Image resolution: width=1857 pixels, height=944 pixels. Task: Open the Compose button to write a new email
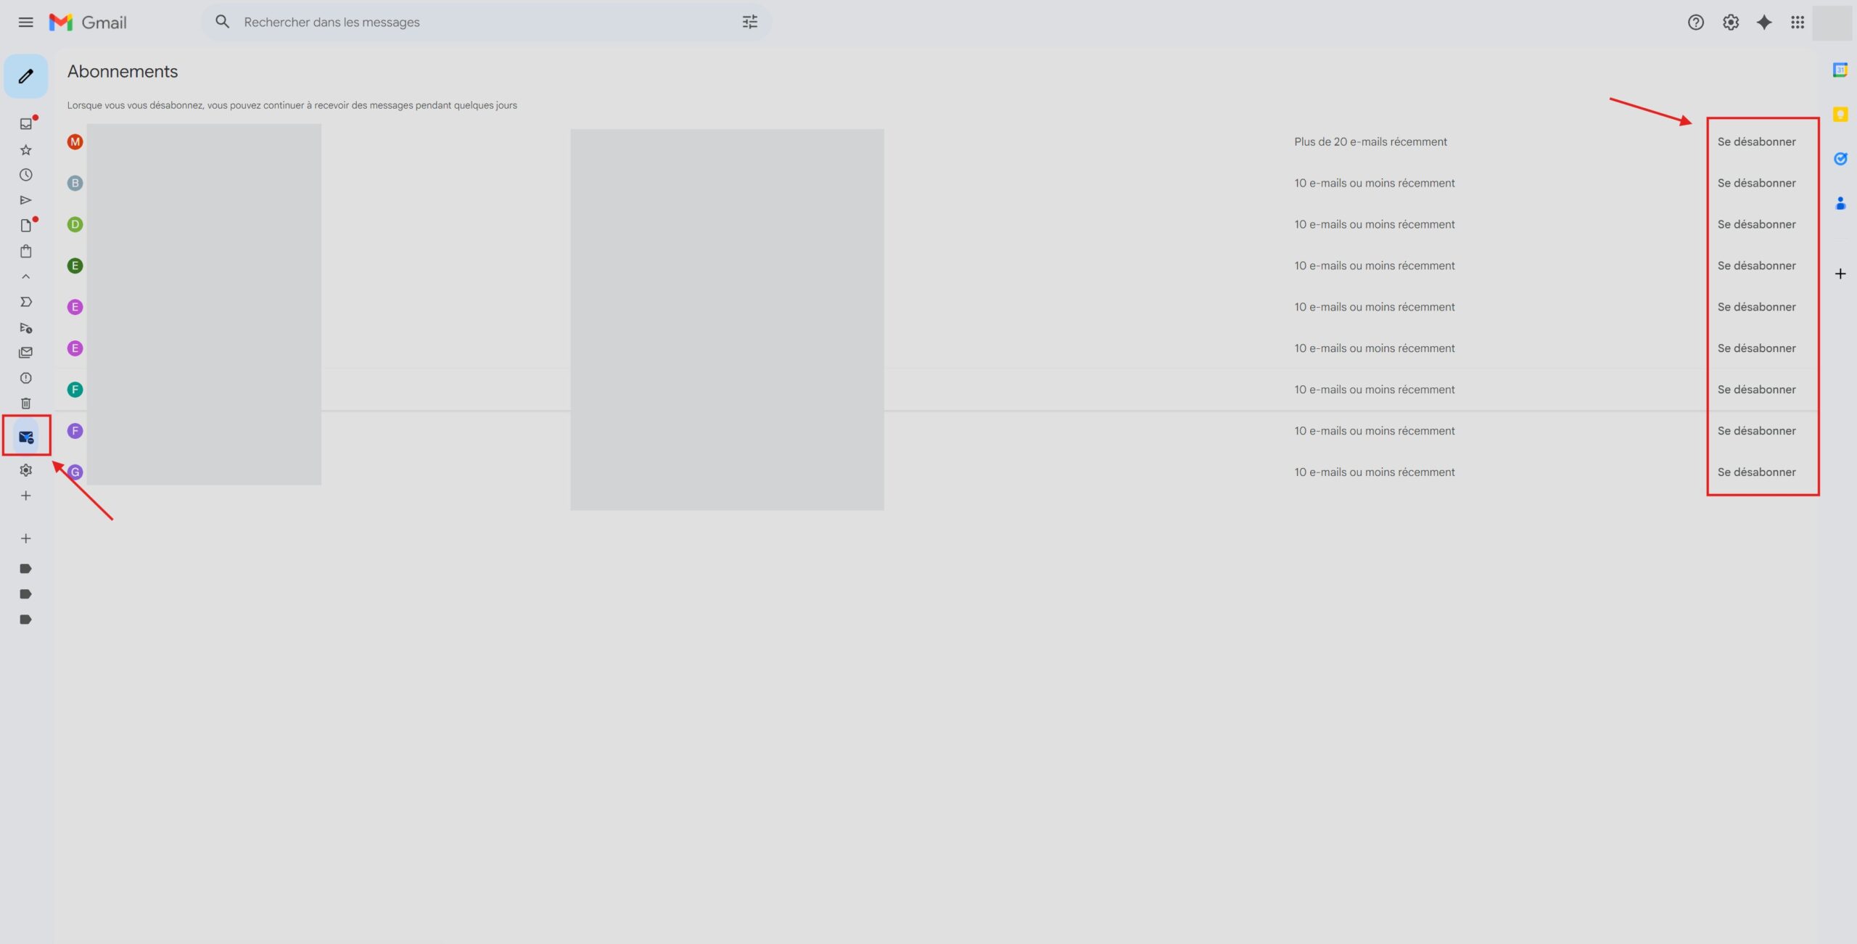25,75
